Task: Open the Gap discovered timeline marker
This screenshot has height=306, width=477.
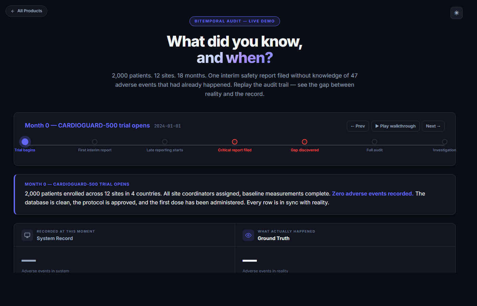Action: (x=305, y=142)
